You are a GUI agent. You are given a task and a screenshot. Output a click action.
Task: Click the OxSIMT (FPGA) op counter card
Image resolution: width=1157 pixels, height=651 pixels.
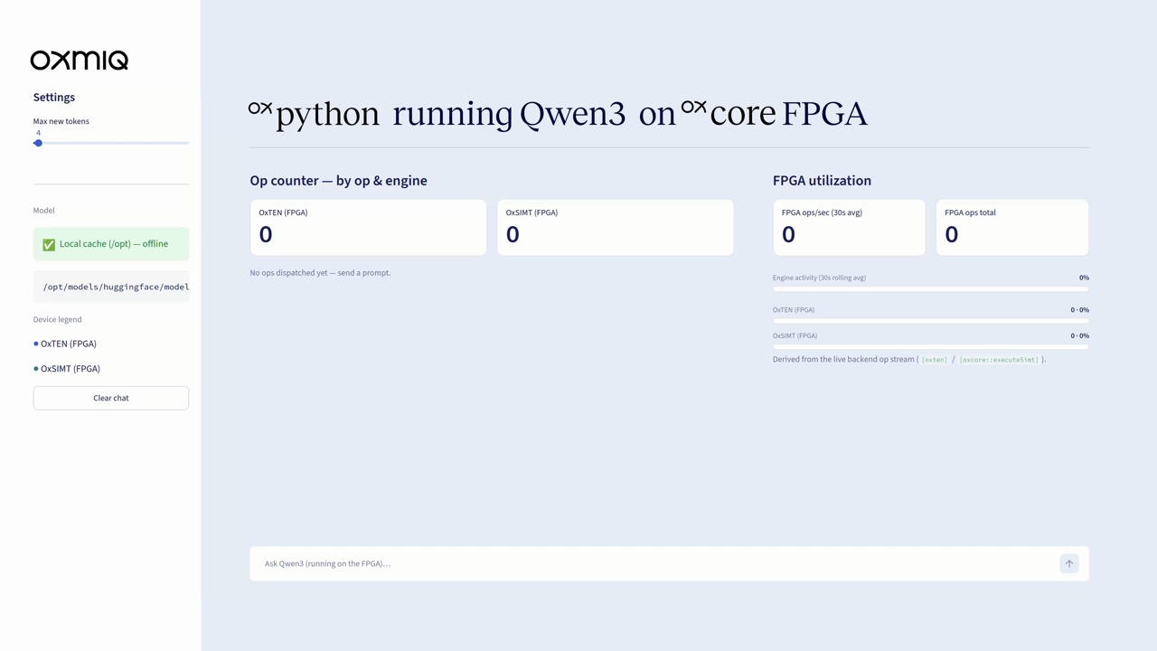[616, 228]
